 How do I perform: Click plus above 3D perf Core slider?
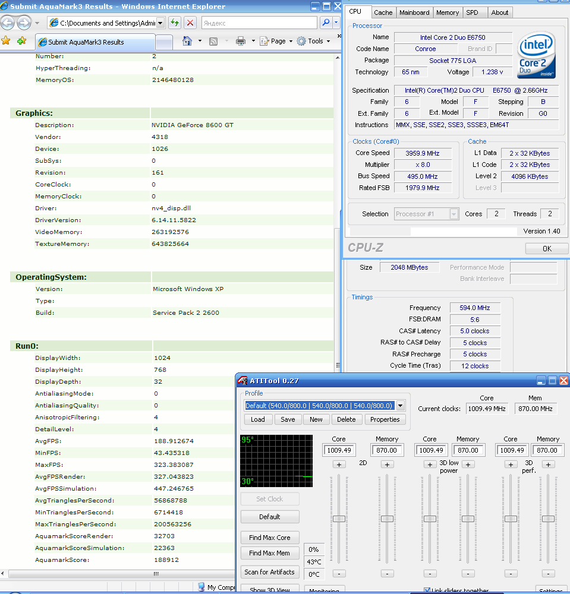pyautogui.click(x=511, y=465)
